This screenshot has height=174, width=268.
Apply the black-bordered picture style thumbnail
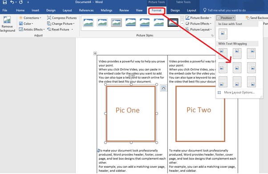point(173,22)
